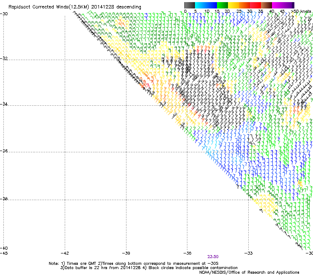The width and height of the screenshot is (313, 275).
Task: Click the '>50 knots' legend label
Action: pyautogui.click(x=301, y=11)
